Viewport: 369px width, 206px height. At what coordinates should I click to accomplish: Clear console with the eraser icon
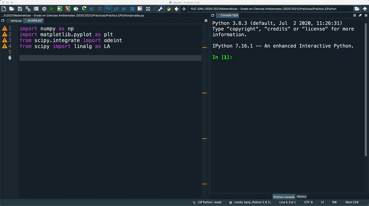pos(360,15)
